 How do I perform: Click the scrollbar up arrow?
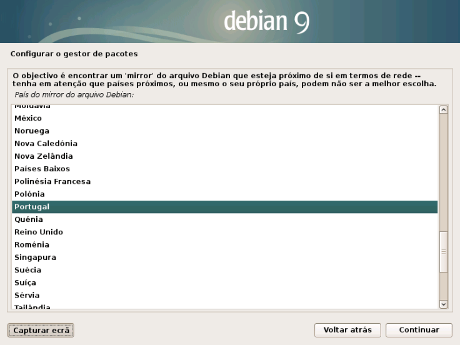pos(444,109)
